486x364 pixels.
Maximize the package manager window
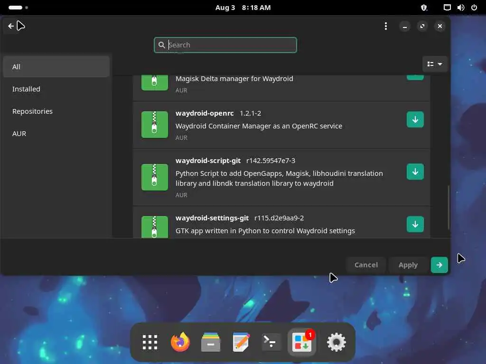pyautogui.click(x=422, y=27)
